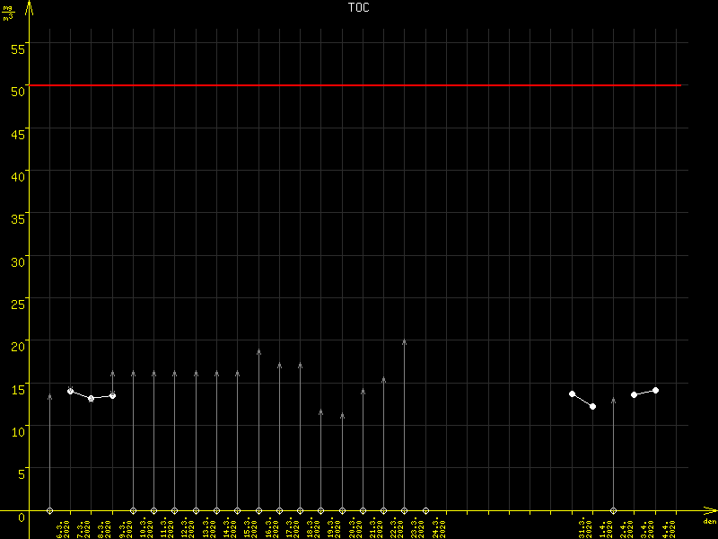This screenshot has height=539, width=718.
Task: Click the TOC chart title
Action: point(359,7)
